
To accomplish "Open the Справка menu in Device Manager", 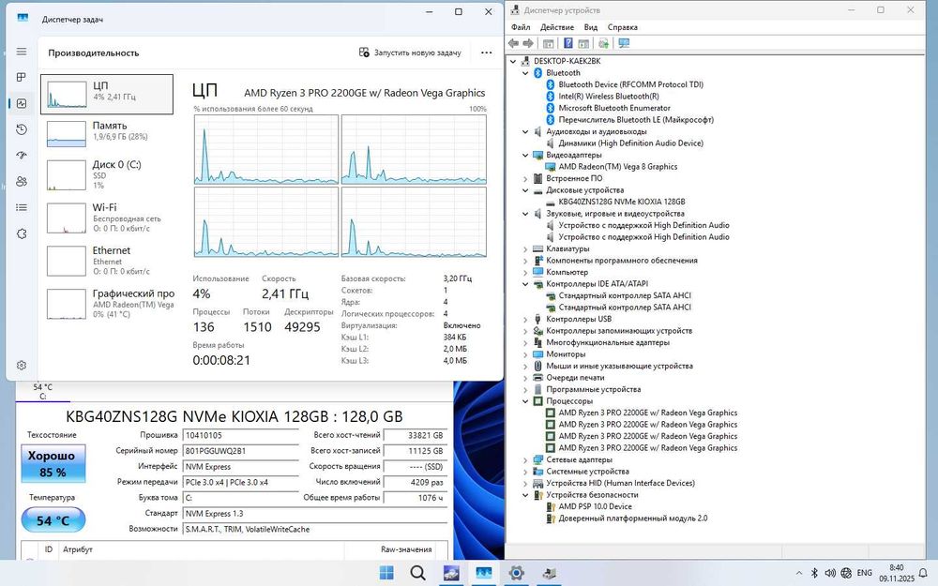I will click(x=622, y=27).
